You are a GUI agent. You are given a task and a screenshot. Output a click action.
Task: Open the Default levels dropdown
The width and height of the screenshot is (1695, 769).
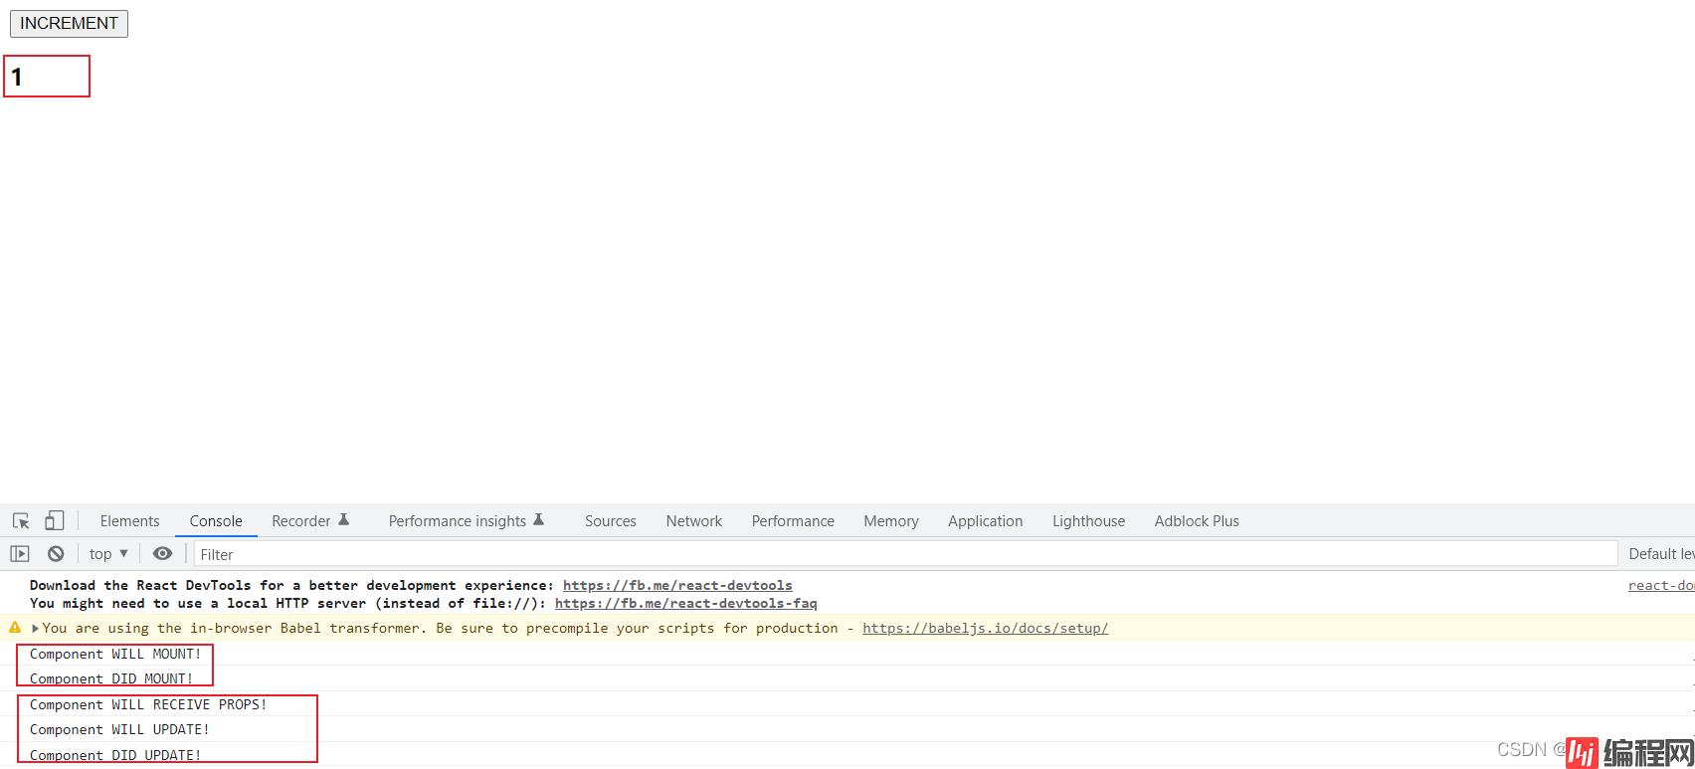1659,554
